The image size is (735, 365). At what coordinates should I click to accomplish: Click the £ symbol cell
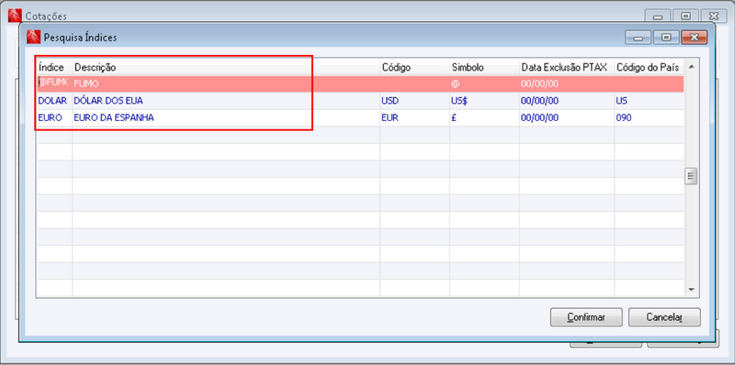click(484, 118)
